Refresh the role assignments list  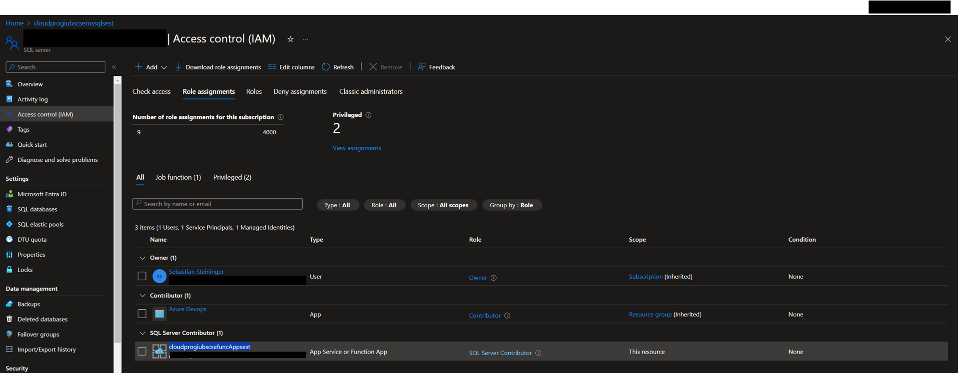pyautogui.click(x=338, y=67)
